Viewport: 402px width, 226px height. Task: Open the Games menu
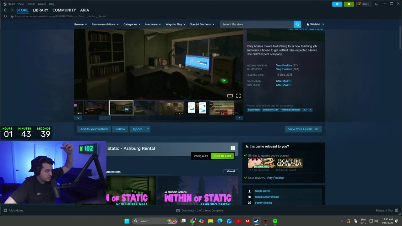click(x=42, y=4)
